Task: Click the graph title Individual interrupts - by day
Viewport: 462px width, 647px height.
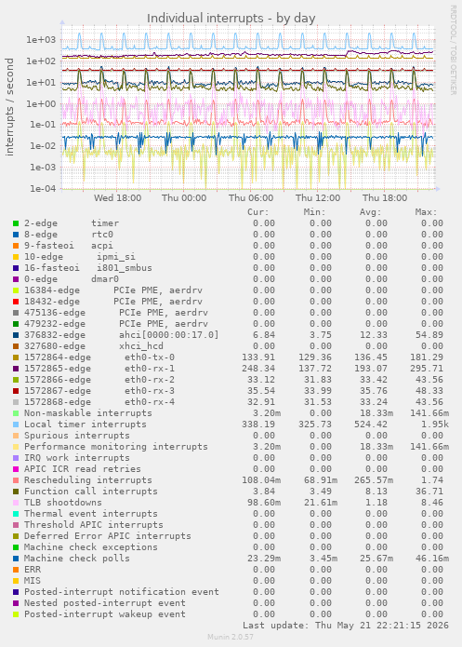Action: [x=231, y=19]
